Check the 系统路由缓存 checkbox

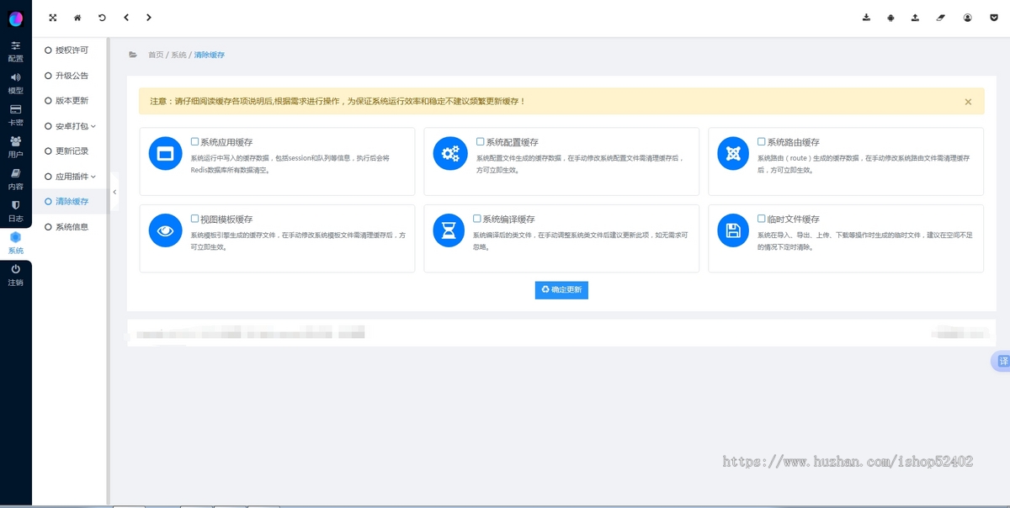(x=761, y=142)
